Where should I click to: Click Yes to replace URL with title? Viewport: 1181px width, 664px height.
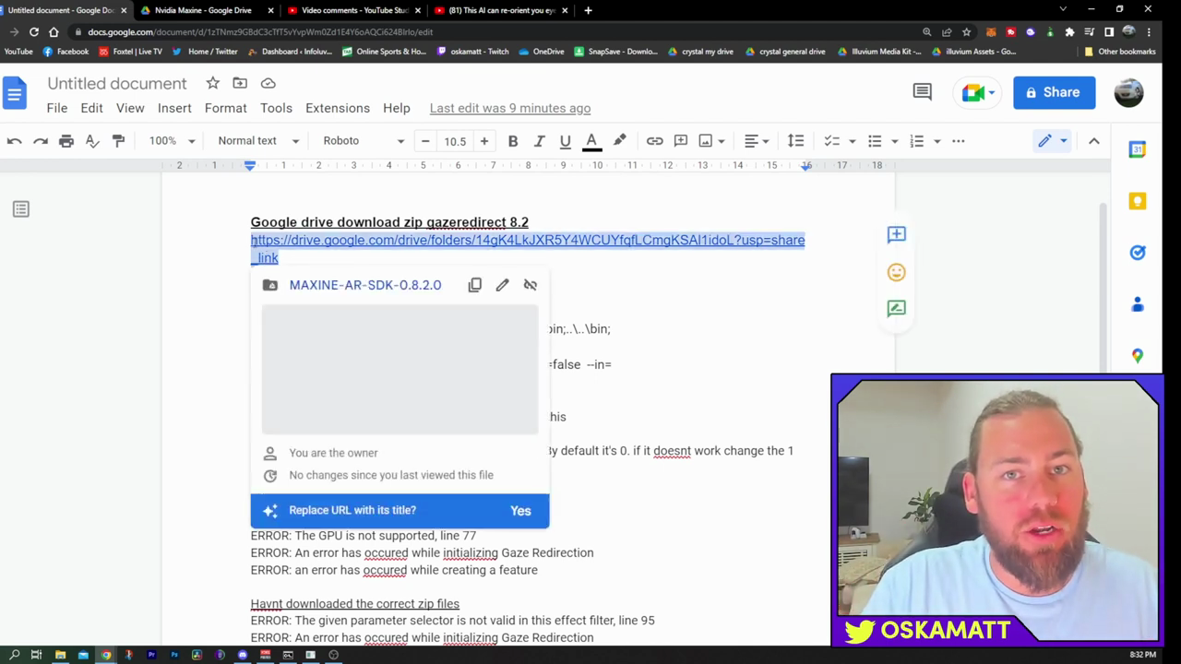click(x=520, y=511)
